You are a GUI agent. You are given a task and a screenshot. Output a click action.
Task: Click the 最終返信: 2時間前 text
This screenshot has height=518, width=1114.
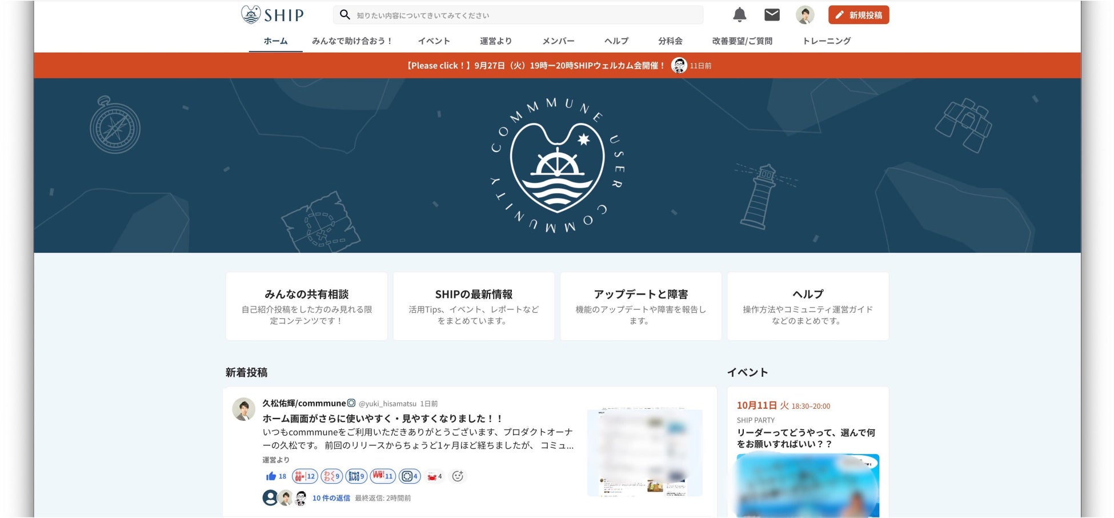click(383, 498)
